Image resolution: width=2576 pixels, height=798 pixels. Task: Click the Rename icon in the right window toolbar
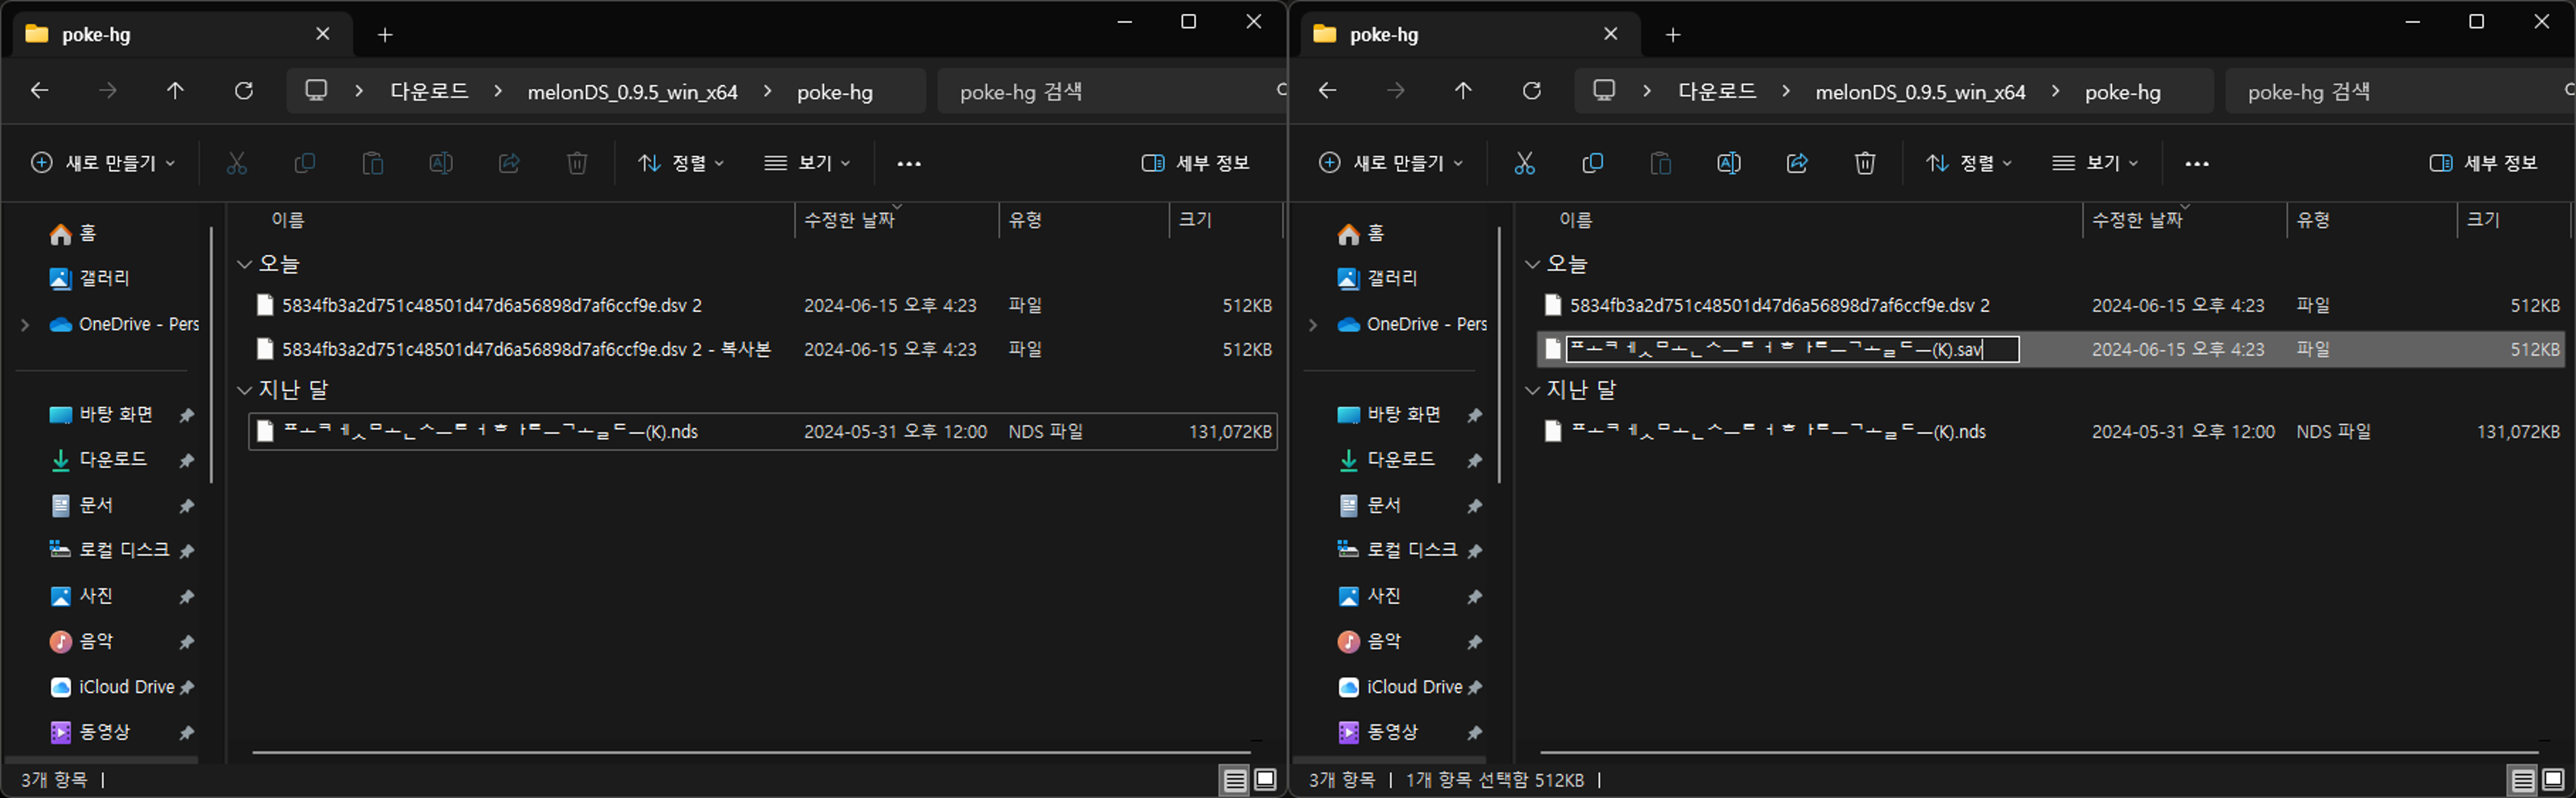pos(1728,163)
